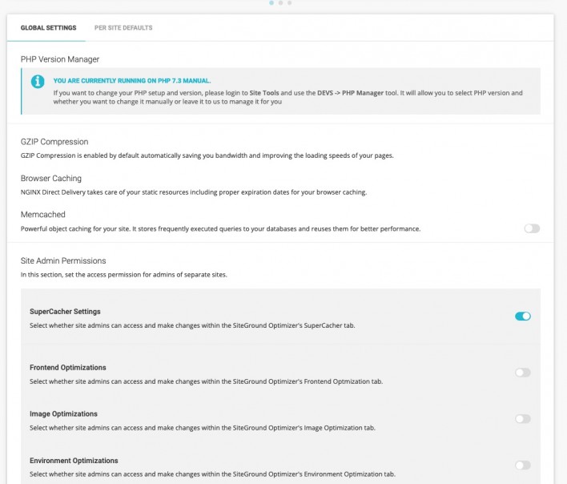567x484 pixels.
Task: Select the first carousel dot at top
Action: [x=271, y=2]
